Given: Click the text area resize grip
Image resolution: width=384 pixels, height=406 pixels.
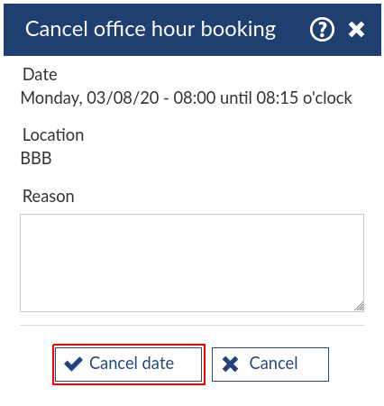Looking at the screenshot, I should click(359, 307).
